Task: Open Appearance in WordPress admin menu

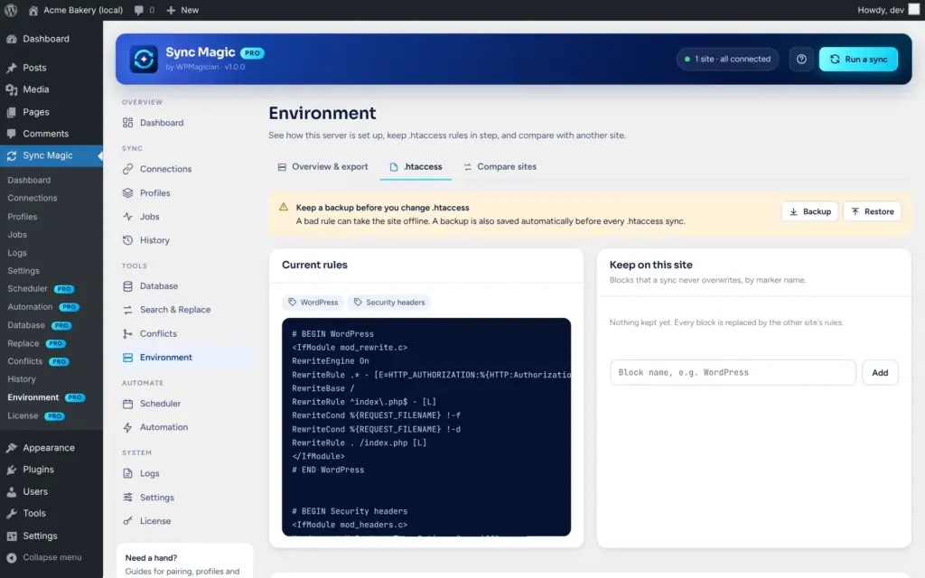Action: coord(51,448)
